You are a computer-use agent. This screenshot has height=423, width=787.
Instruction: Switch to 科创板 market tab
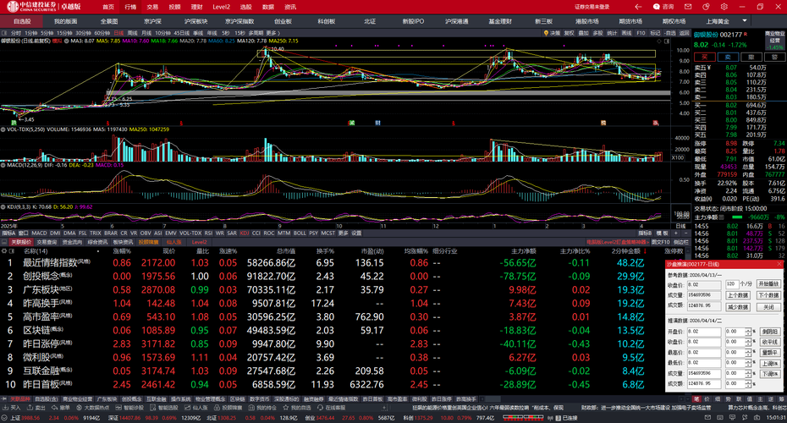(x=327, y=21)
